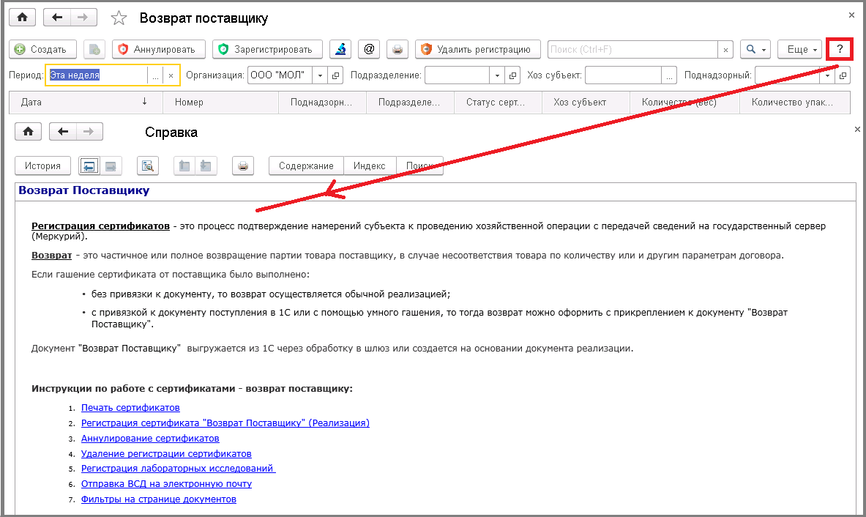
Task: Click the Период field Эта неделя
Action: pyautogui.click(x=98, y=75)
